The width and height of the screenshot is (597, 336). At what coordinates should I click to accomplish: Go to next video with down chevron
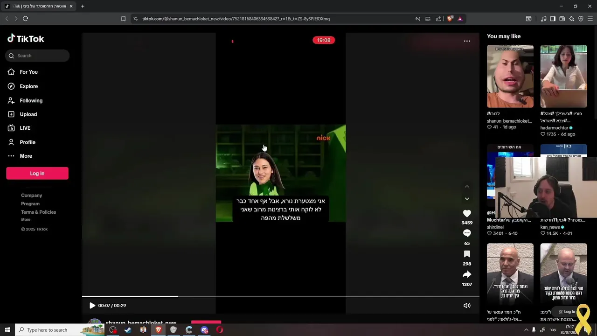tap(467, 199)
